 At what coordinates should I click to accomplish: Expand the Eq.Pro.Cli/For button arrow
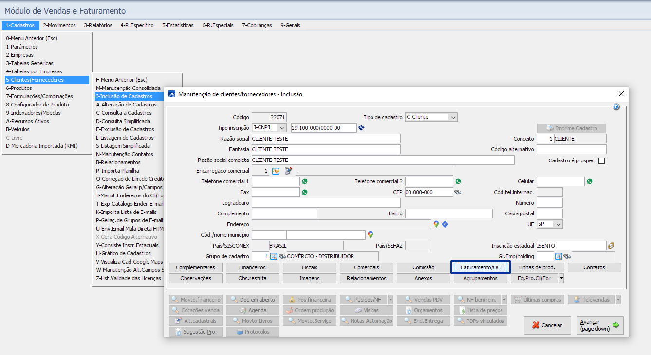561,278
